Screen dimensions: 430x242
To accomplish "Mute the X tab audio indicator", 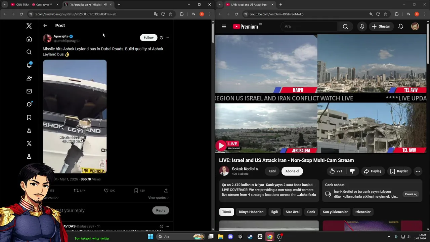I will pyautogui.click(x=105, y=4).
